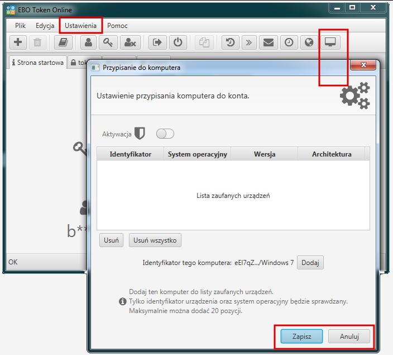
Task: Add this computer with the Dodaj button
Action: click(310, 263)
